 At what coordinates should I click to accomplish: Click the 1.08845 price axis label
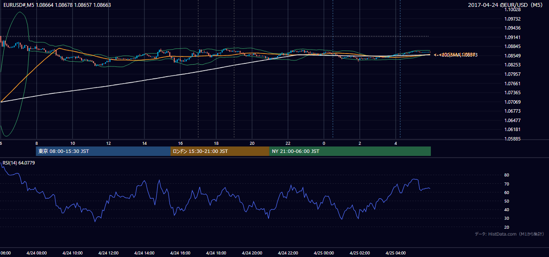(x=513, y=46)
